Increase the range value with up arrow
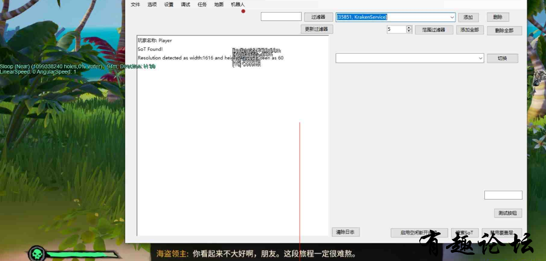This screenshot has height=261, width=546. (409, 28)
